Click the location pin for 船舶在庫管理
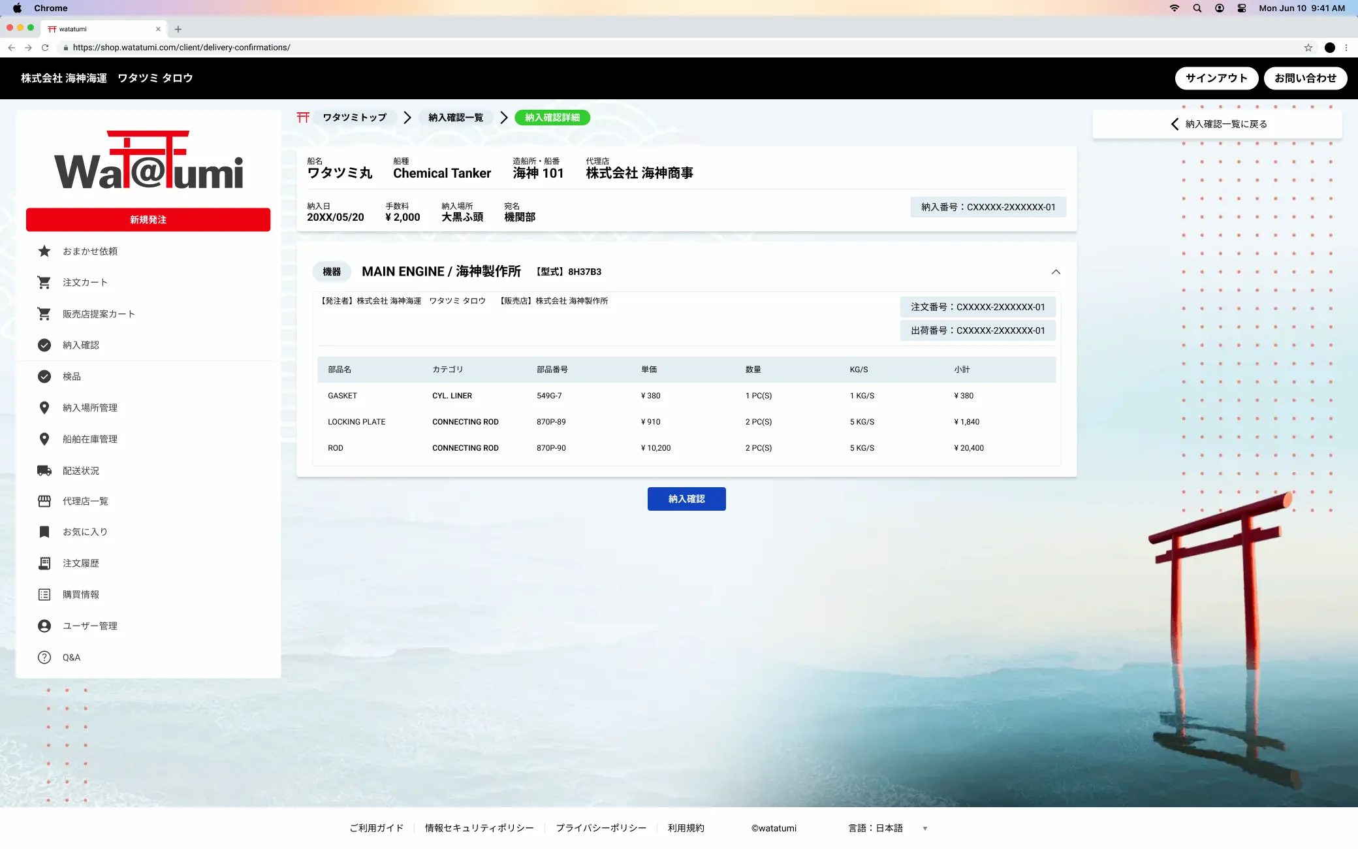1358x849 pixels. pos(44,440)
